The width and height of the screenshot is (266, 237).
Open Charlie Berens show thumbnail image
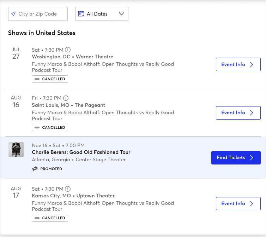(x=16, y=149)
